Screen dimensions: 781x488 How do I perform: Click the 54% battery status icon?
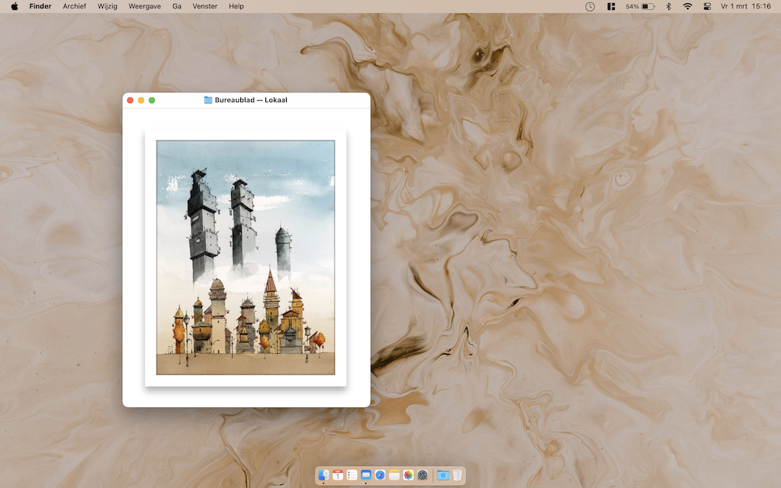(640, 6)
